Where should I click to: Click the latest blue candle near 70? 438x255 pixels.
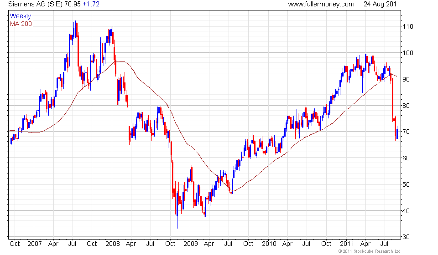click(397, 133)
